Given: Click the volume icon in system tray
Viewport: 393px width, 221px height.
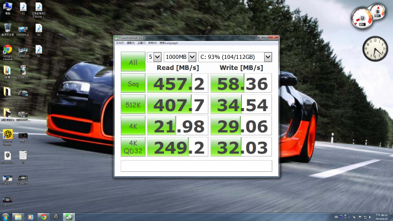Looking at the screenshot, I should [370, 217].
